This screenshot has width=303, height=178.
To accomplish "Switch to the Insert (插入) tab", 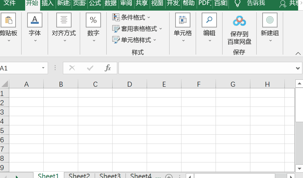I will click(48, 3).
